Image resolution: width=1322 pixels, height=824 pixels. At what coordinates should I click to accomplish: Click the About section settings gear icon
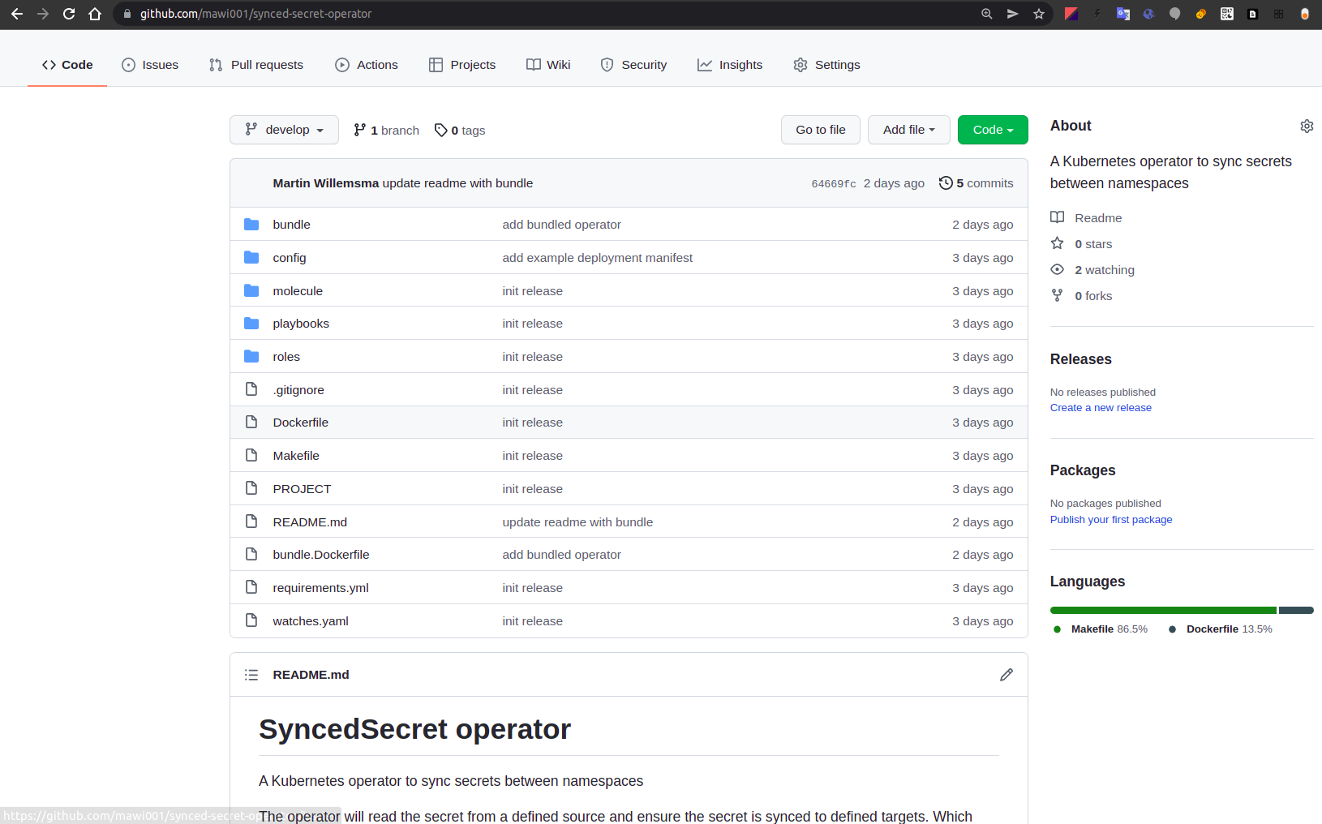[x=1306, y=127]
